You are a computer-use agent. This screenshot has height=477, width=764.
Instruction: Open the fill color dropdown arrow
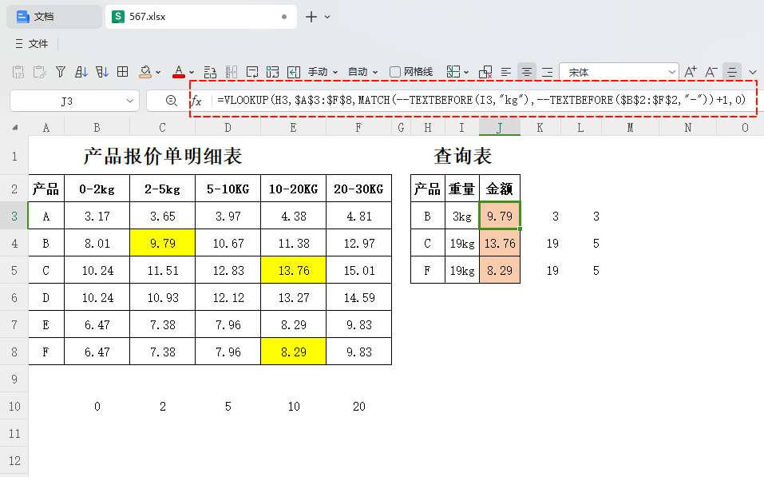(158, 72)
